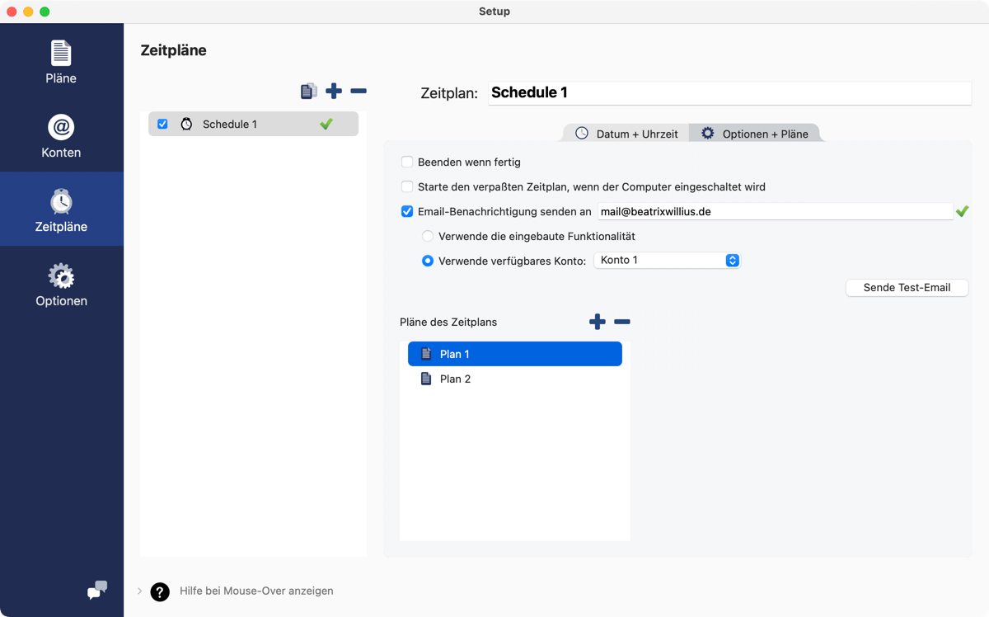Select Plan 2 in the plan list
Screen dimensions: 989x617
[455, 379]
